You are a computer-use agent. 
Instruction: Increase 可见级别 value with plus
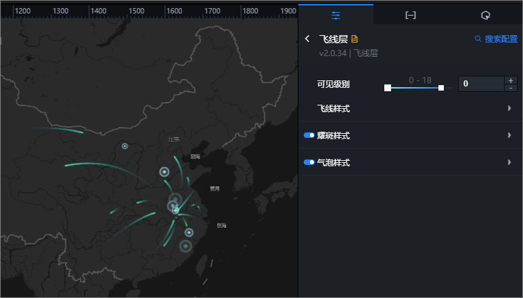click(511, 80)
